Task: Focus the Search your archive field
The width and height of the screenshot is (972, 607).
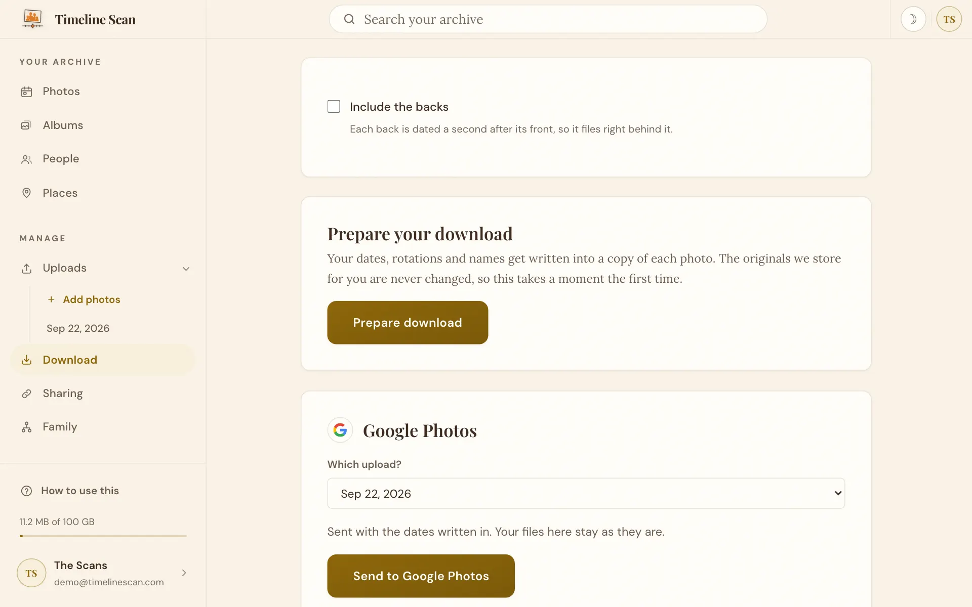Action: coord(548,19)
